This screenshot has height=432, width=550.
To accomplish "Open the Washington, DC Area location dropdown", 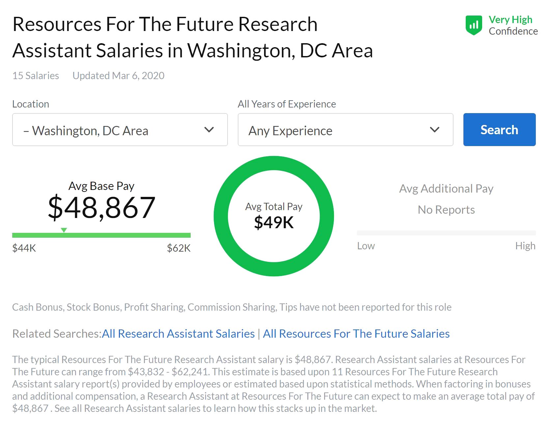I will pyautogui.click(x=120, y=130).
